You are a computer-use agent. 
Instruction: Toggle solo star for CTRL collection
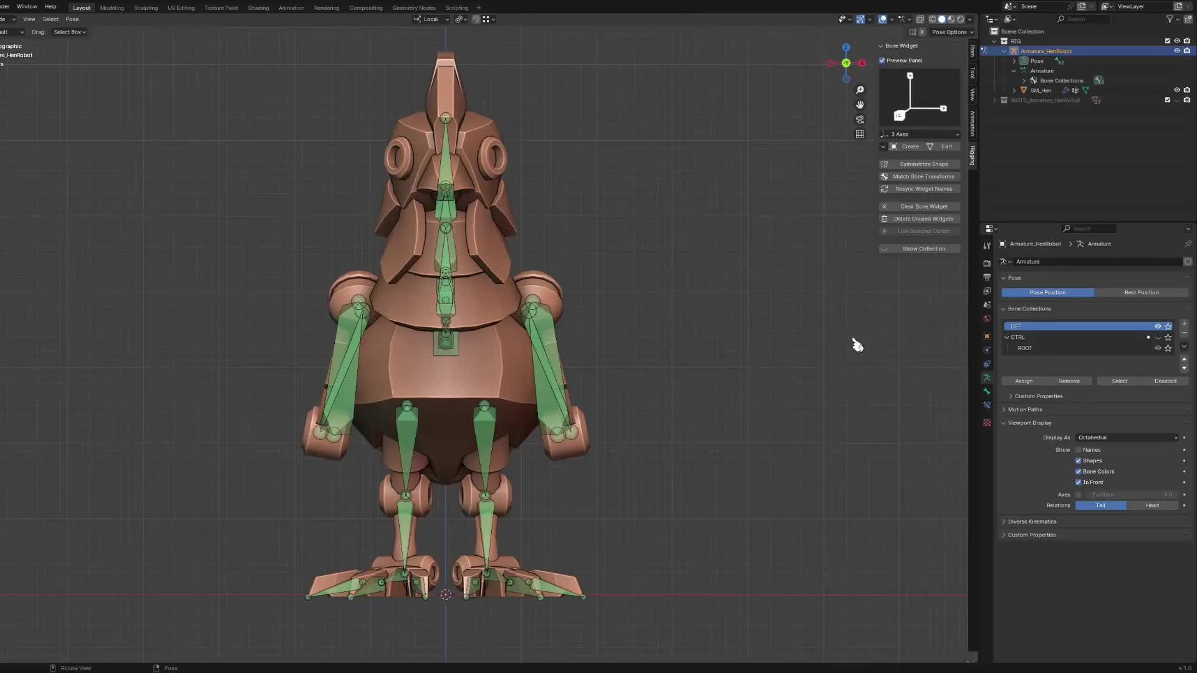tap(1168, 337)
